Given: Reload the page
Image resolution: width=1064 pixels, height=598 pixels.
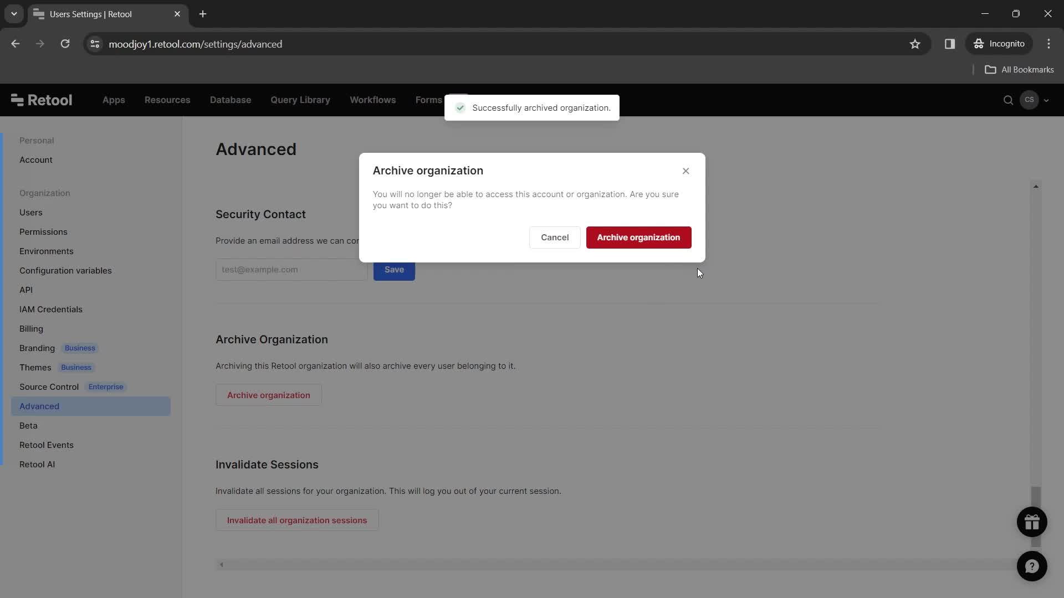Looking at the screenshot, I should (x=65, y=44).
